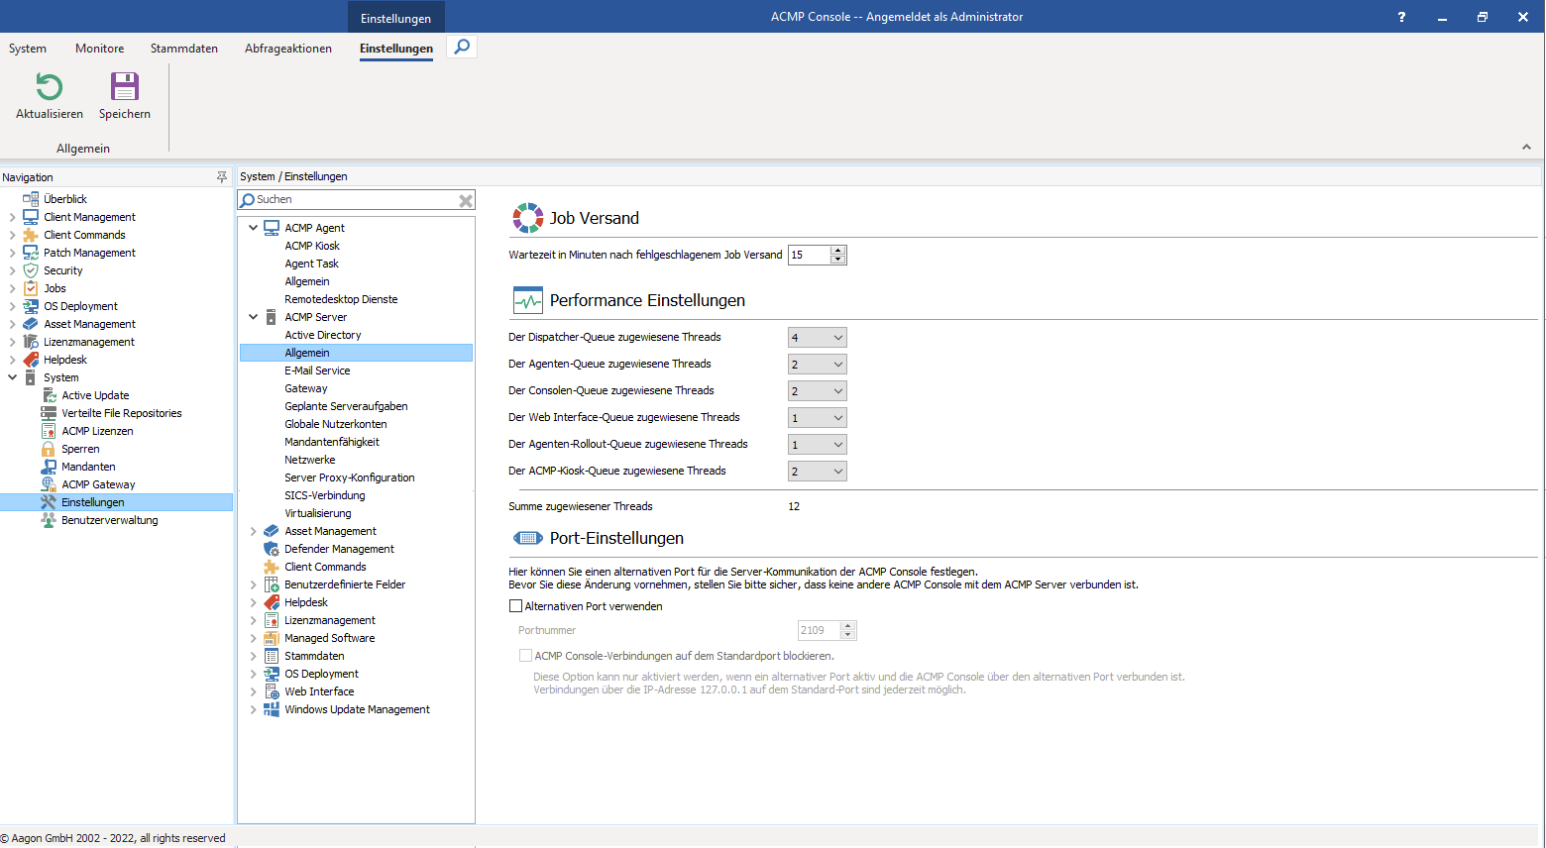
Task: Expand Benutzerdefinierte Felder node
Action: click(x=253, y=584)
